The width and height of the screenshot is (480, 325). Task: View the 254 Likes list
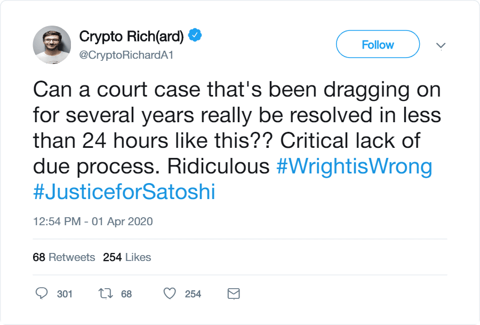[x=127, y=257]
